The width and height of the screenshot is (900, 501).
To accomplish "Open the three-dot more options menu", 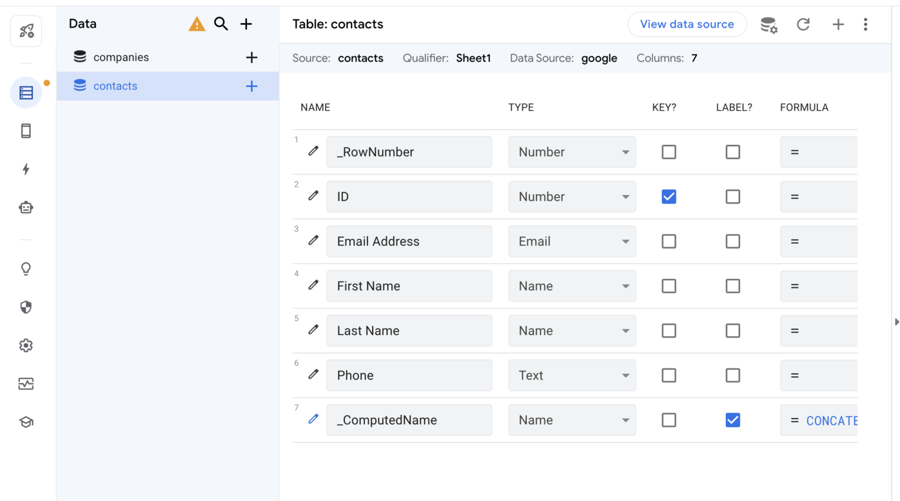I will tap(865, 24).
